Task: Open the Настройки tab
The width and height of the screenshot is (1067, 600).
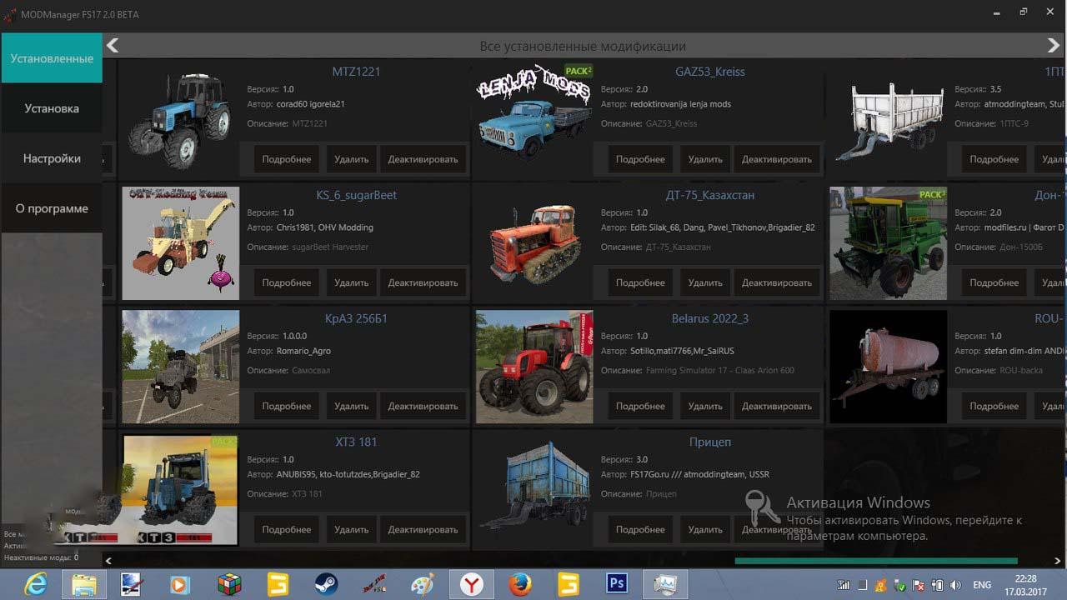Action: (x=52, y=158)
